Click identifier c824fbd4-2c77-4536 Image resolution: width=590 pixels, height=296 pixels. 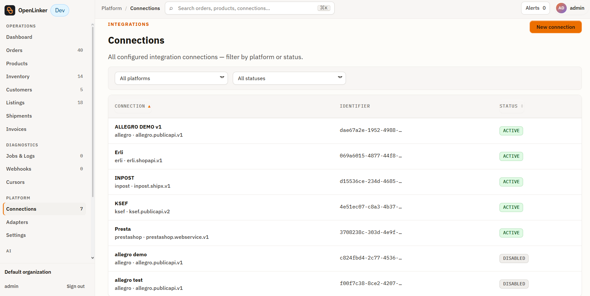(370, 258)
